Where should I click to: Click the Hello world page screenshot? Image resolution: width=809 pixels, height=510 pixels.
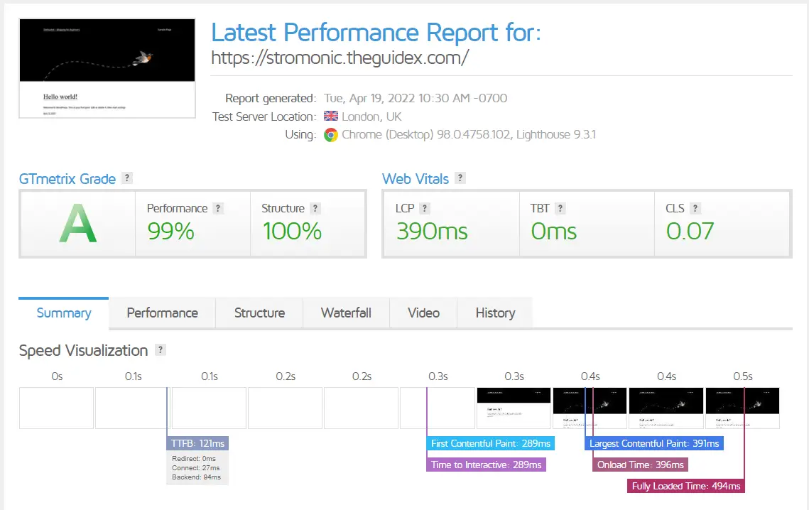pos(107,67)
